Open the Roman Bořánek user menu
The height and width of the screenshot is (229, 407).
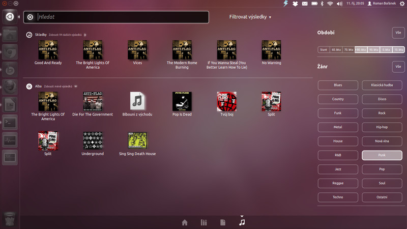[x=384, y=4]
